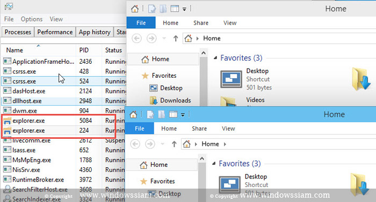Open the Home ribbon tab in upper Explorer
The image size is (376, 202).
[170, 23]
